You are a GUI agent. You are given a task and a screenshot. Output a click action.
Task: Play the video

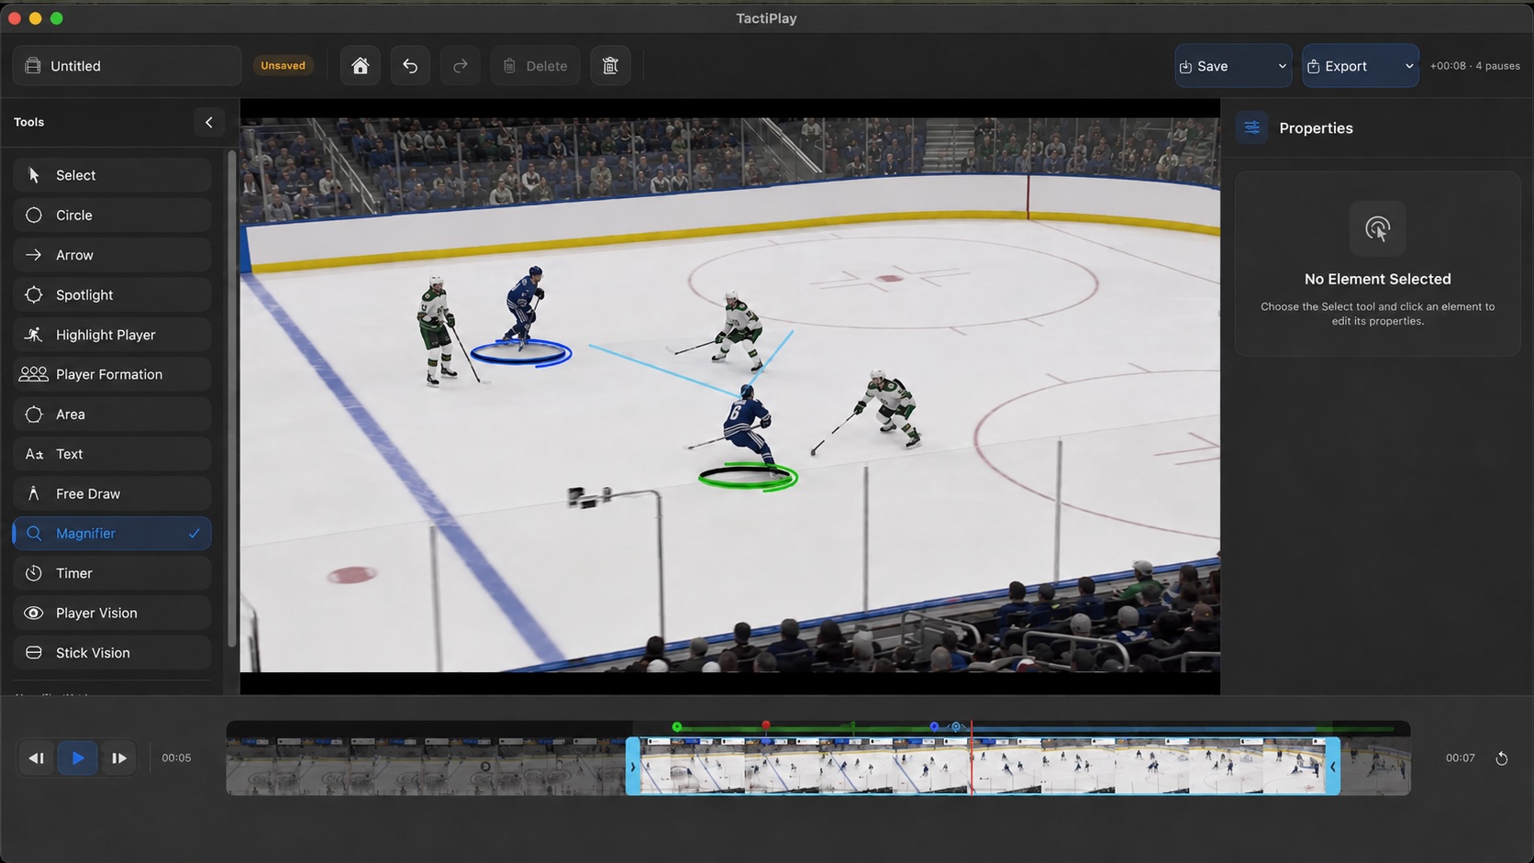coord(78,758)
